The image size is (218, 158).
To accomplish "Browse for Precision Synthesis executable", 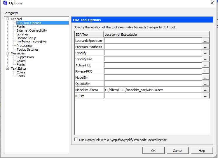I will (206, 47).
